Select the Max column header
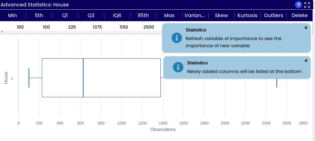The image size is (315, 141). (169, 15)
